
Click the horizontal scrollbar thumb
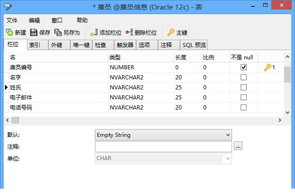(x=15, y=120)
